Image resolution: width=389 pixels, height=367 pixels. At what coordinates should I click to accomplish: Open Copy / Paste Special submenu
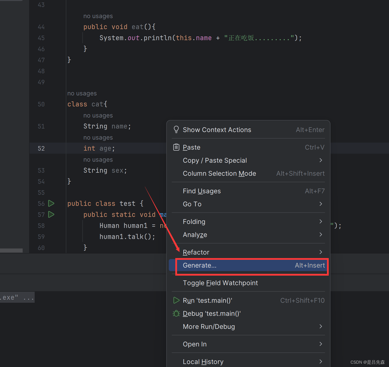(248, 160)
